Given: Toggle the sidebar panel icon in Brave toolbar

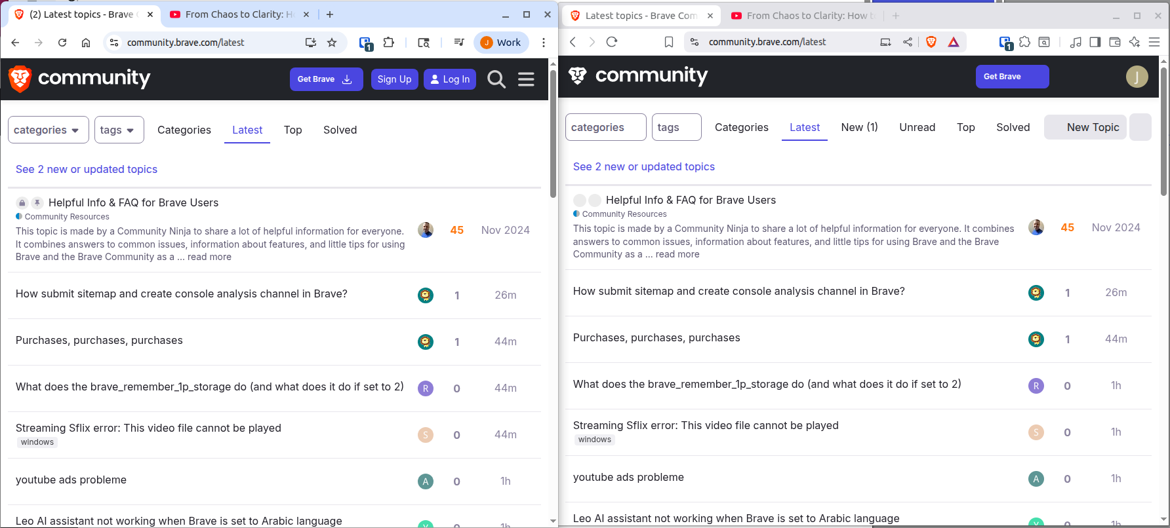Looking at the screenshot, I should click(x=1095, y=42).
